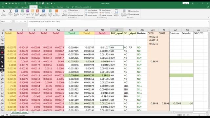Click Trace Dependents
Viewport: 210px width, 118px height.
tap(92, 13)
